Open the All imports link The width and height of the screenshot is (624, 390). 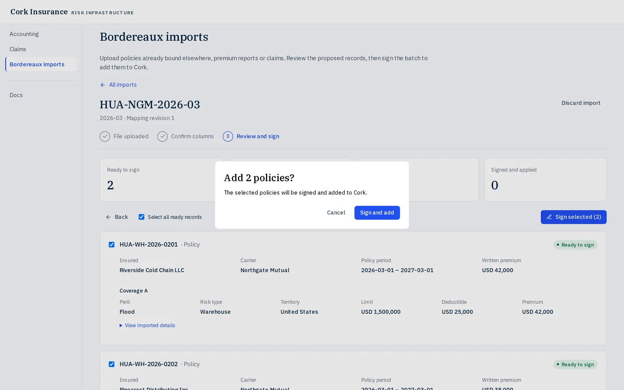click(x=123, y=85)
